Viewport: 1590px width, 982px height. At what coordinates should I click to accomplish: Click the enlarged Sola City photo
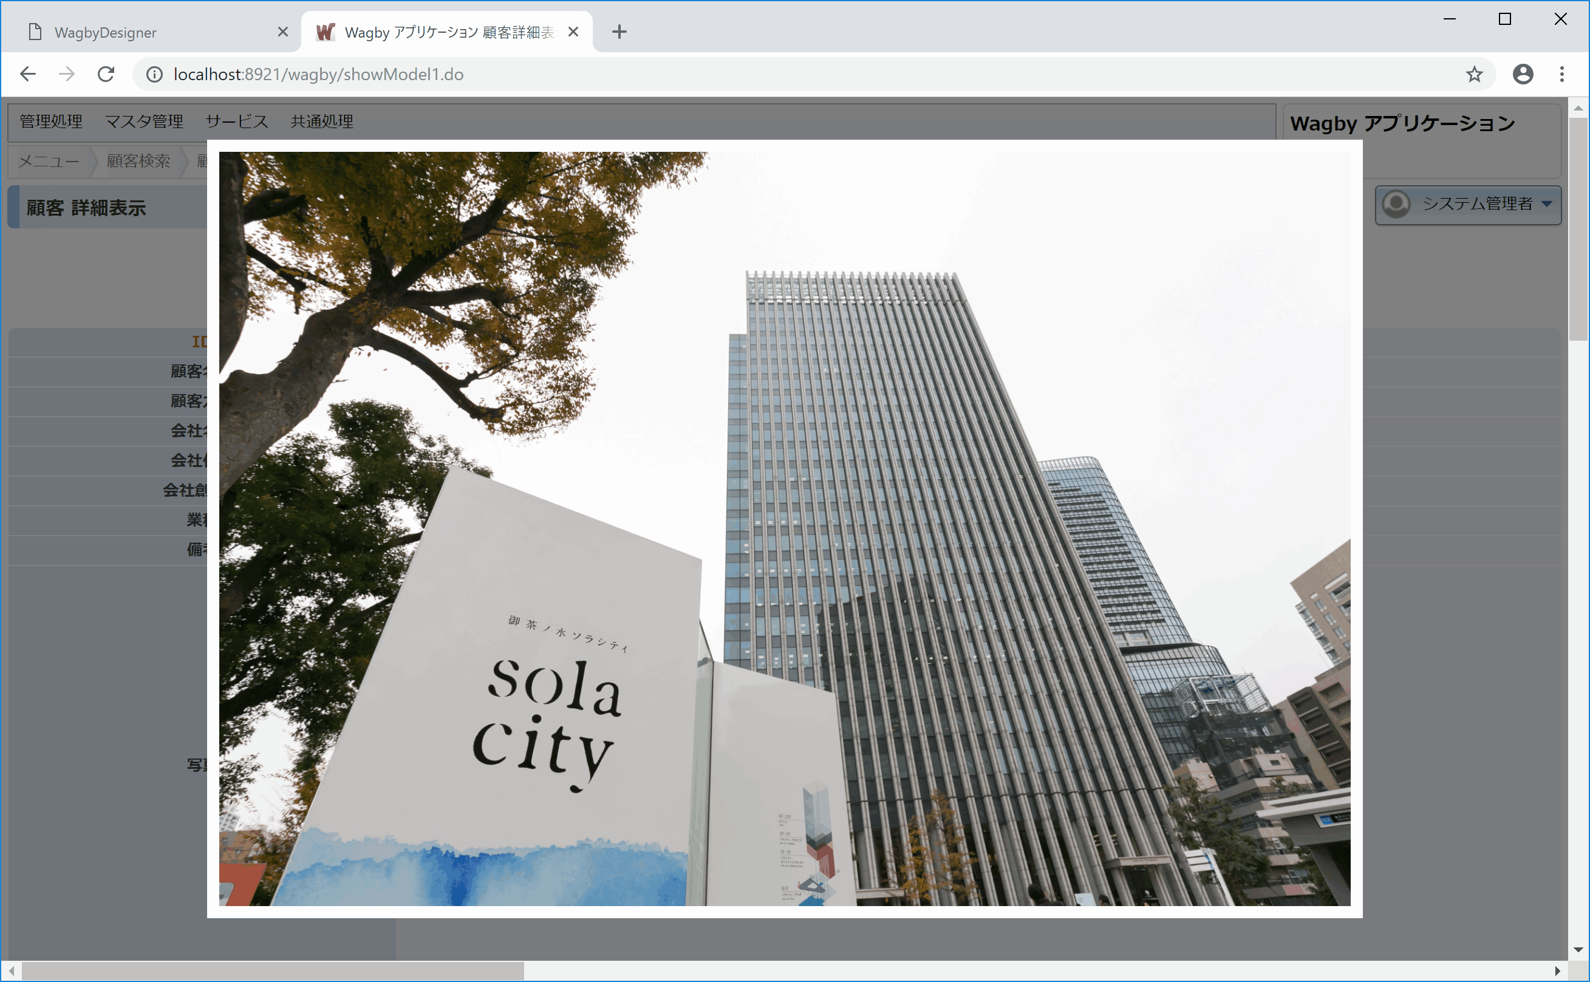pos(784,529)
